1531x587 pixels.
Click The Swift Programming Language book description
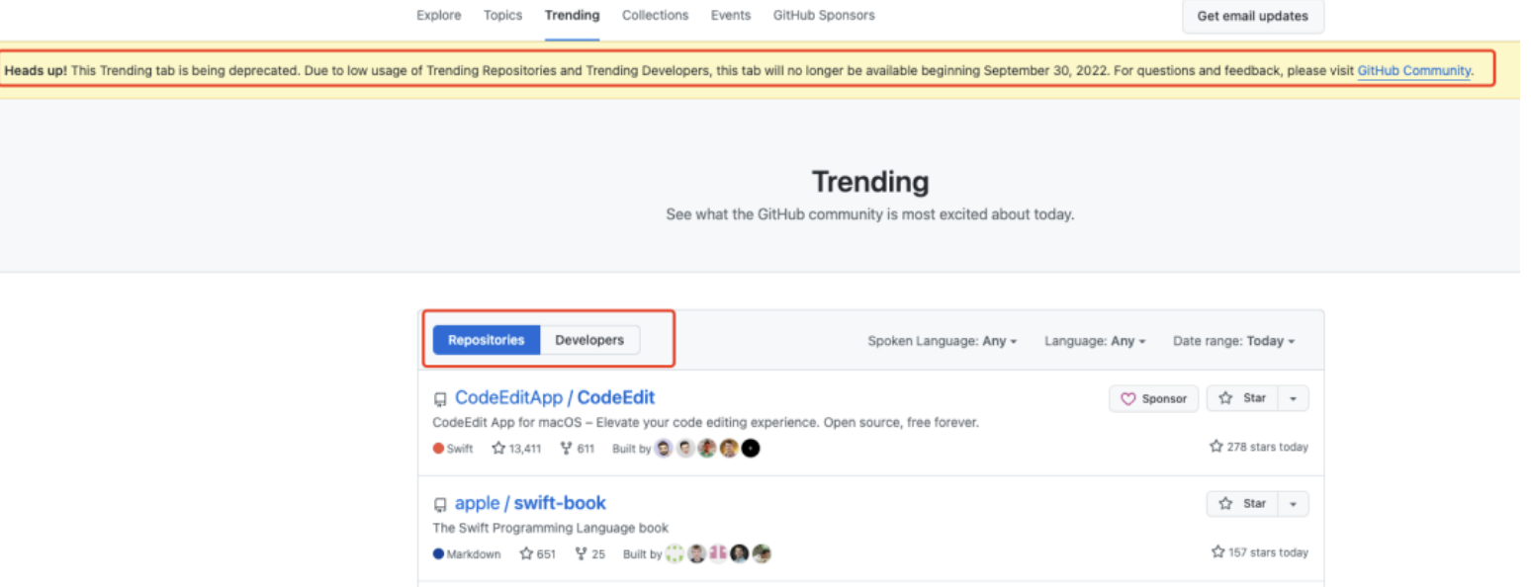pyautogui.click(x=551, y=529)
